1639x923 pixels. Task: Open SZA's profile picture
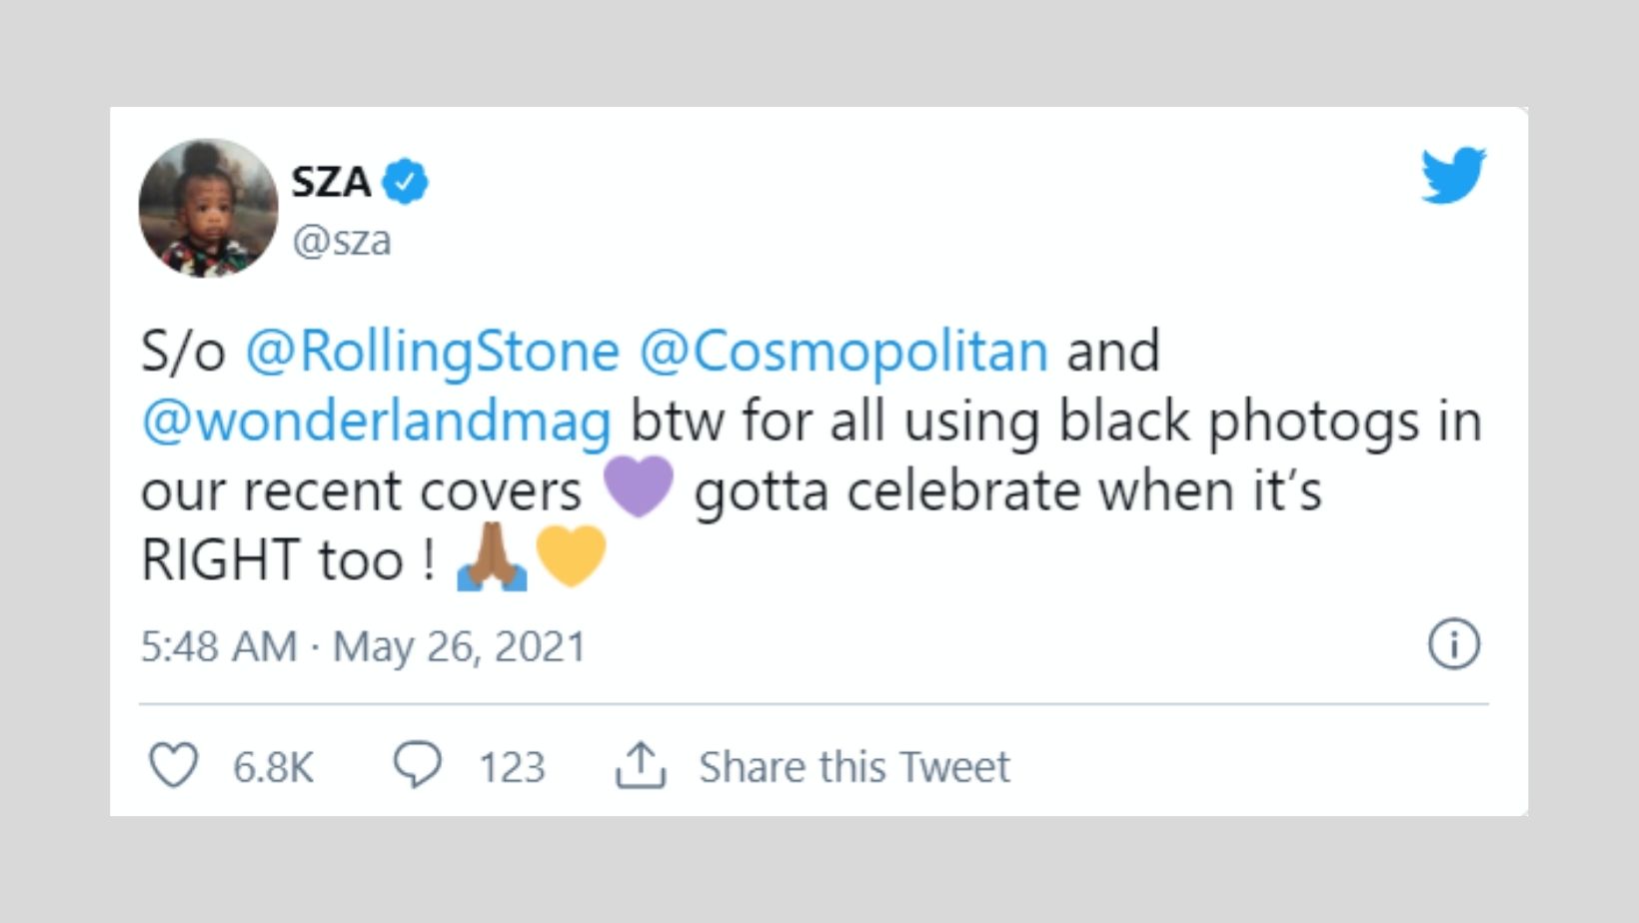[208, 208]
